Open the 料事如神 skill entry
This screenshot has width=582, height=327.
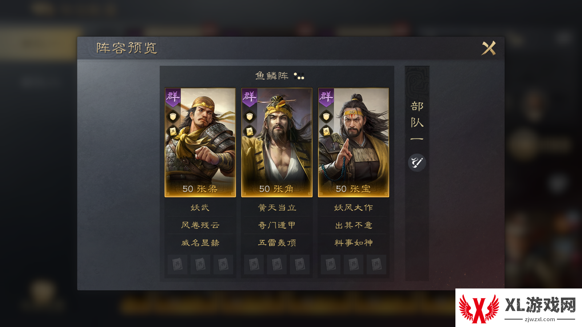click(x=354, y=243)
